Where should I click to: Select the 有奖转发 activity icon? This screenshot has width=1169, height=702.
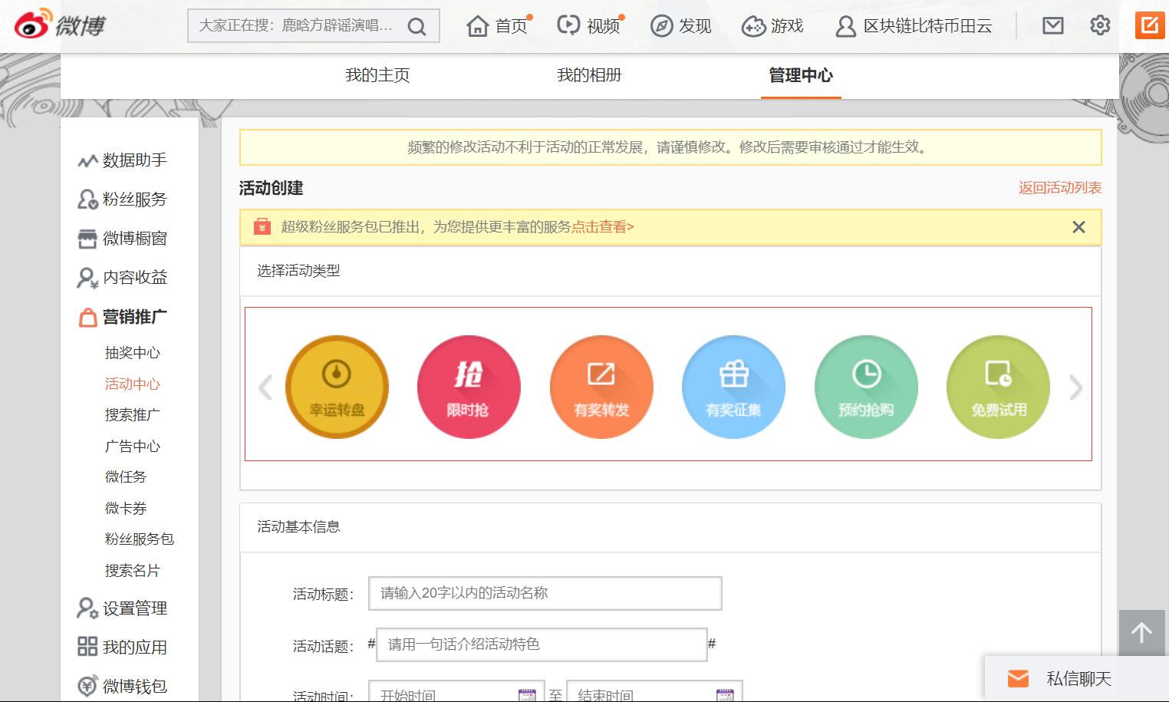coord(601,387)
